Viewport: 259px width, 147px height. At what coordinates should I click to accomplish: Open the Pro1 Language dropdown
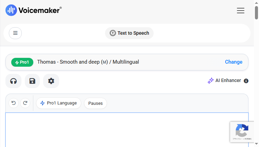click(x=59, y=103)
